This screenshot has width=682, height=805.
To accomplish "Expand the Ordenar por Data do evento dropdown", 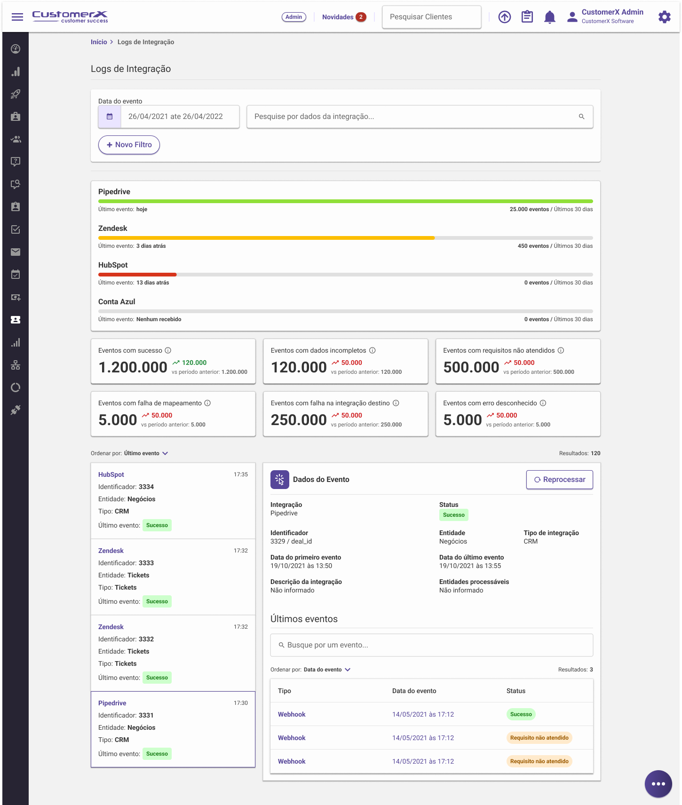I will [327, 670].
